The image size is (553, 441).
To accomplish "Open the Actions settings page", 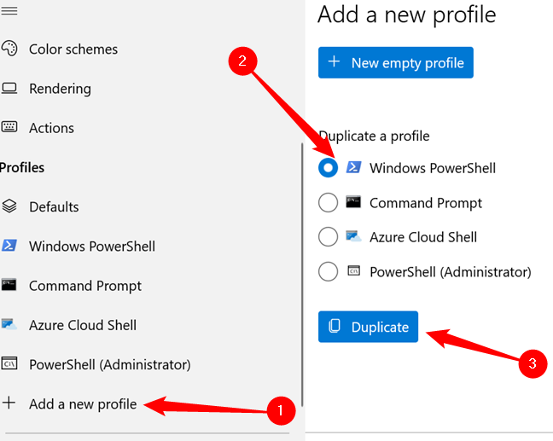I will pyautogui.click(x=51, y=128).
